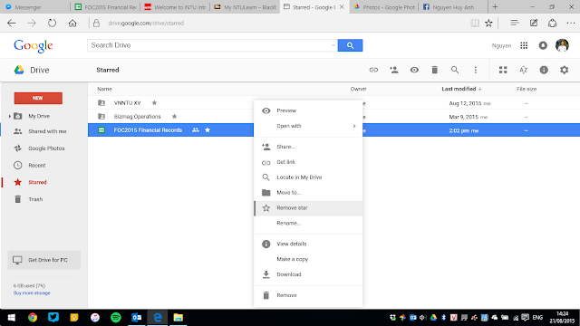580x326 pixels.
Task: Click the blue search button
Action: [350, 45]
